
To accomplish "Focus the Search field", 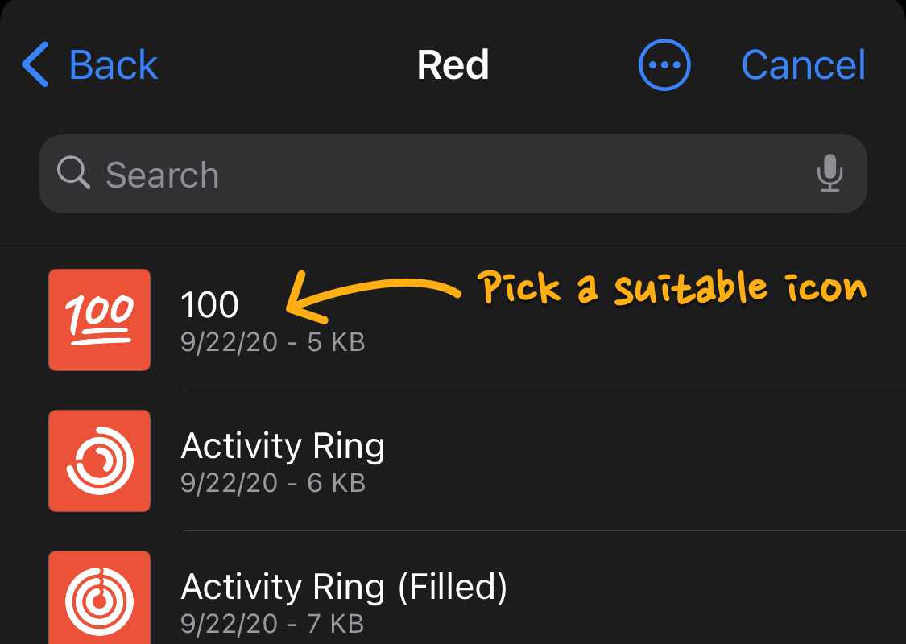I will coord(453,174).
